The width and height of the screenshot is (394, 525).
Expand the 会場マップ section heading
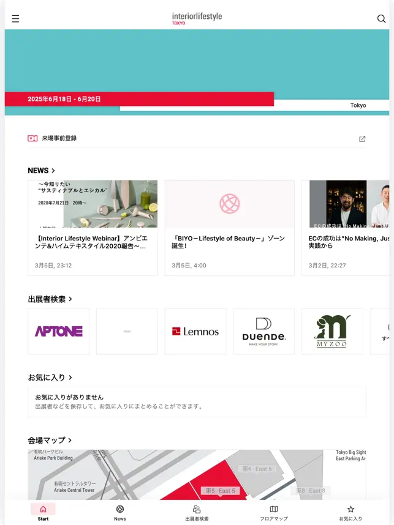point(50,440)
